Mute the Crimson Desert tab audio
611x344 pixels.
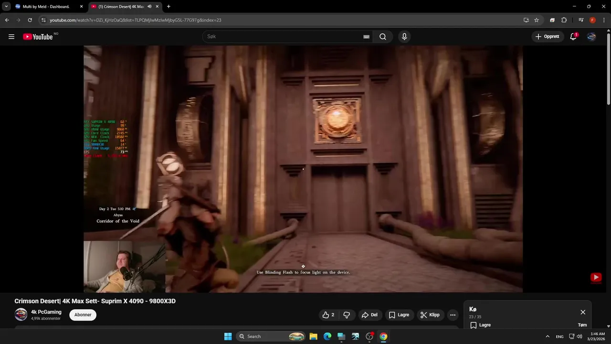[149, 7]
